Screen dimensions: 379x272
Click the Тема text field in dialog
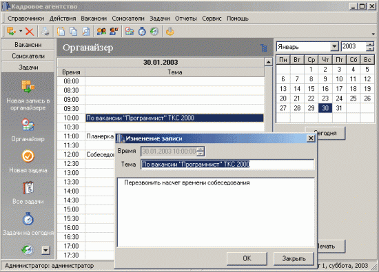point(227,165)
